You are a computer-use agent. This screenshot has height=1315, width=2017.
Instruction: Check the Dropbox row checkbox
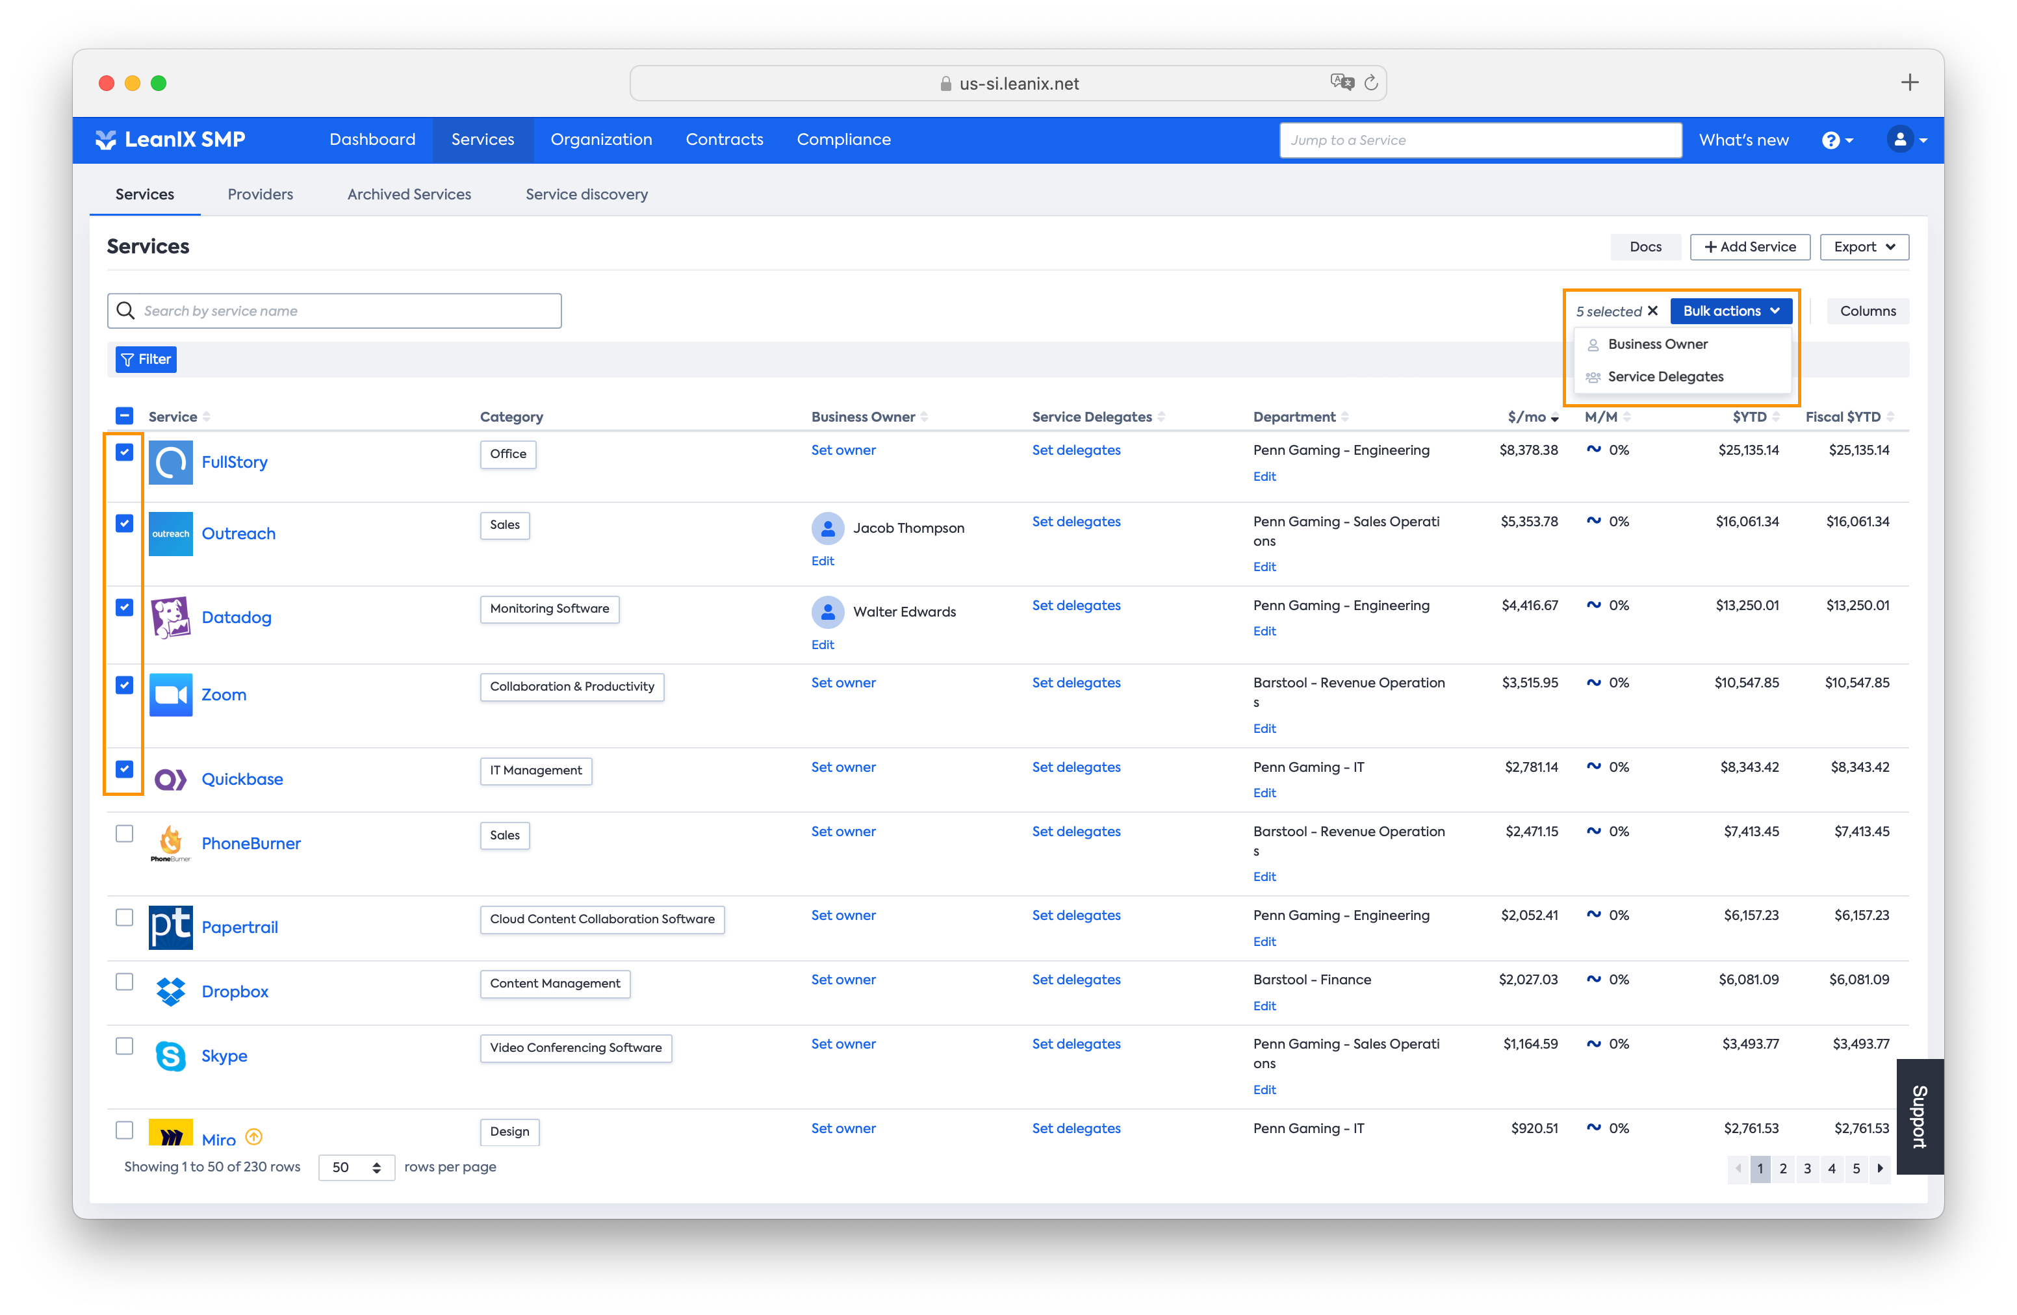click(x=125, y=982)
